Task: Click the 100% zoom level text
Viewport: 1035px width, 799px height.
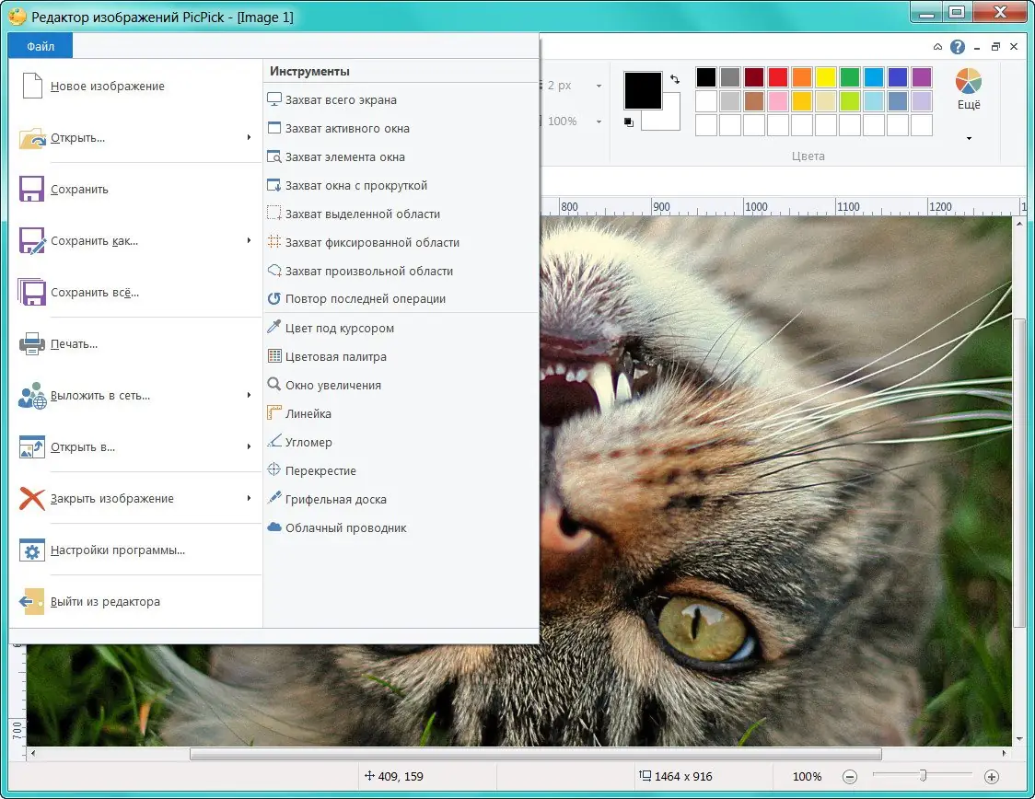Action: click(807, 777)
